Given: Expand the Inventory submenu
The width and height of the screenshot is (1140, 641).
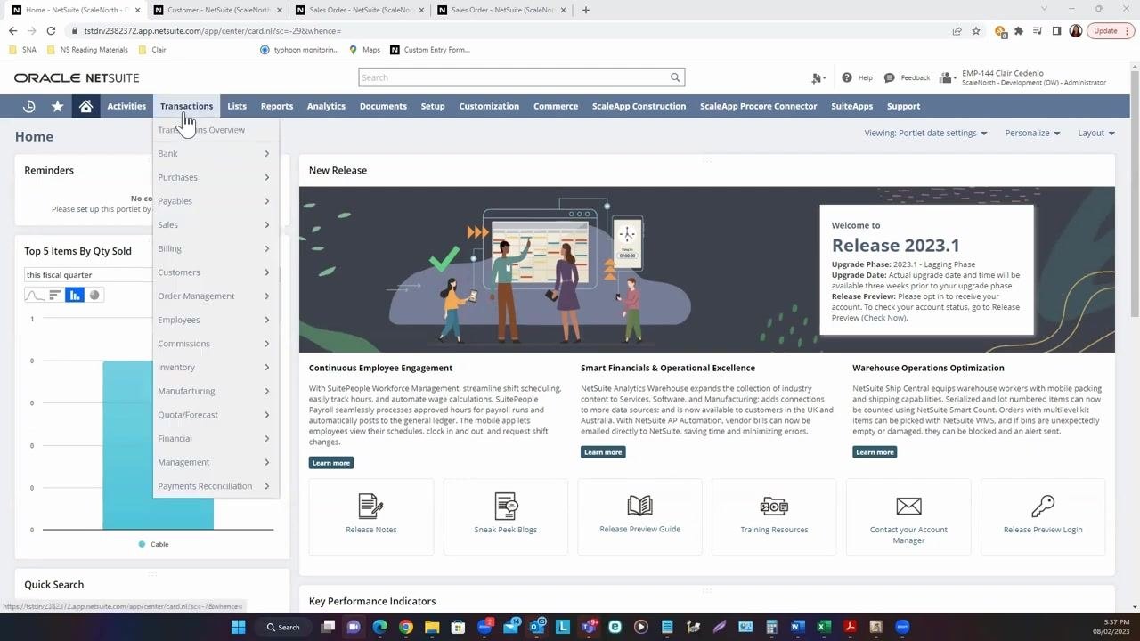Looking at the screenshot, I should [x=216, y=367].
